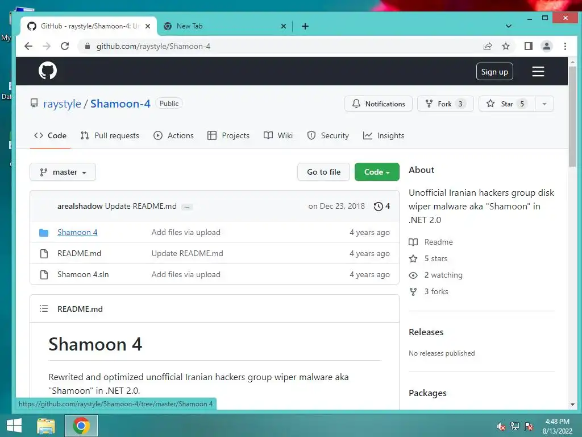Open the Actions tab
The height and width of the screenshot is (437, 582).
coord(173,135)
